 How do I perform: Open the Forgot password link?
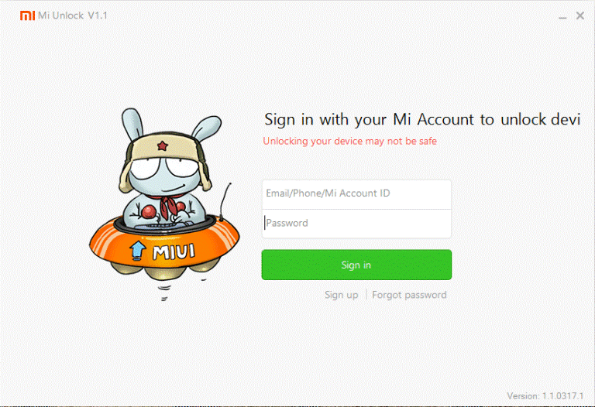[409, 295]
